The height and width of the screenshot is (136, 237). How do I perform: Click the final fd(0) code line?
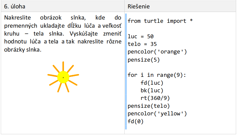pos(135,121)
